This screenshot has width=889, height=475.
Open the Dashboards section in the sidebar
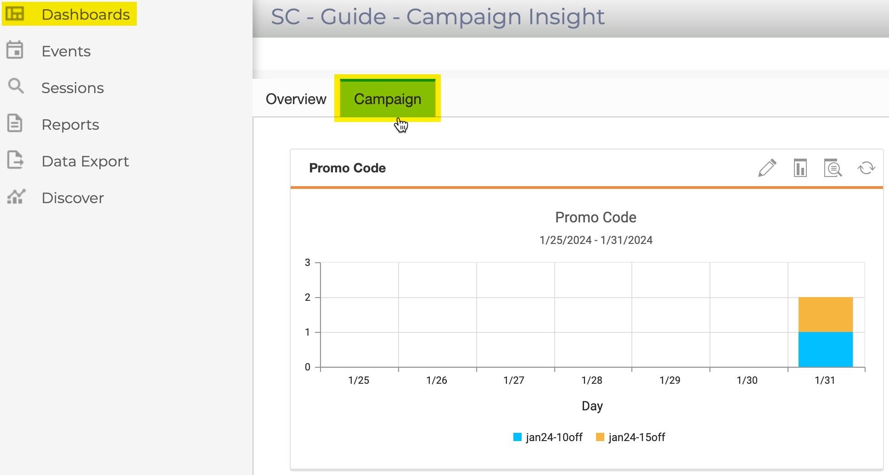coord(85,14)
